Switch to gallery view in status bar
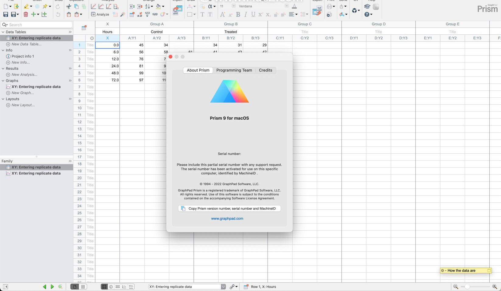Screen dimensions: 501x291 point(83,286)
